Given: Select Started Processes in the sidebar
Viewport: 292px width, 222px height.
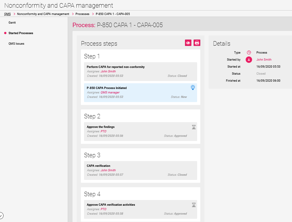Looking at the screenshot, I should [21, 33].
